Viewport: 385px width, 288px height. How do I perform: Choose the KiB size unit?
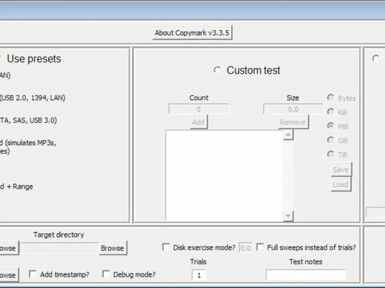point(331,112)
